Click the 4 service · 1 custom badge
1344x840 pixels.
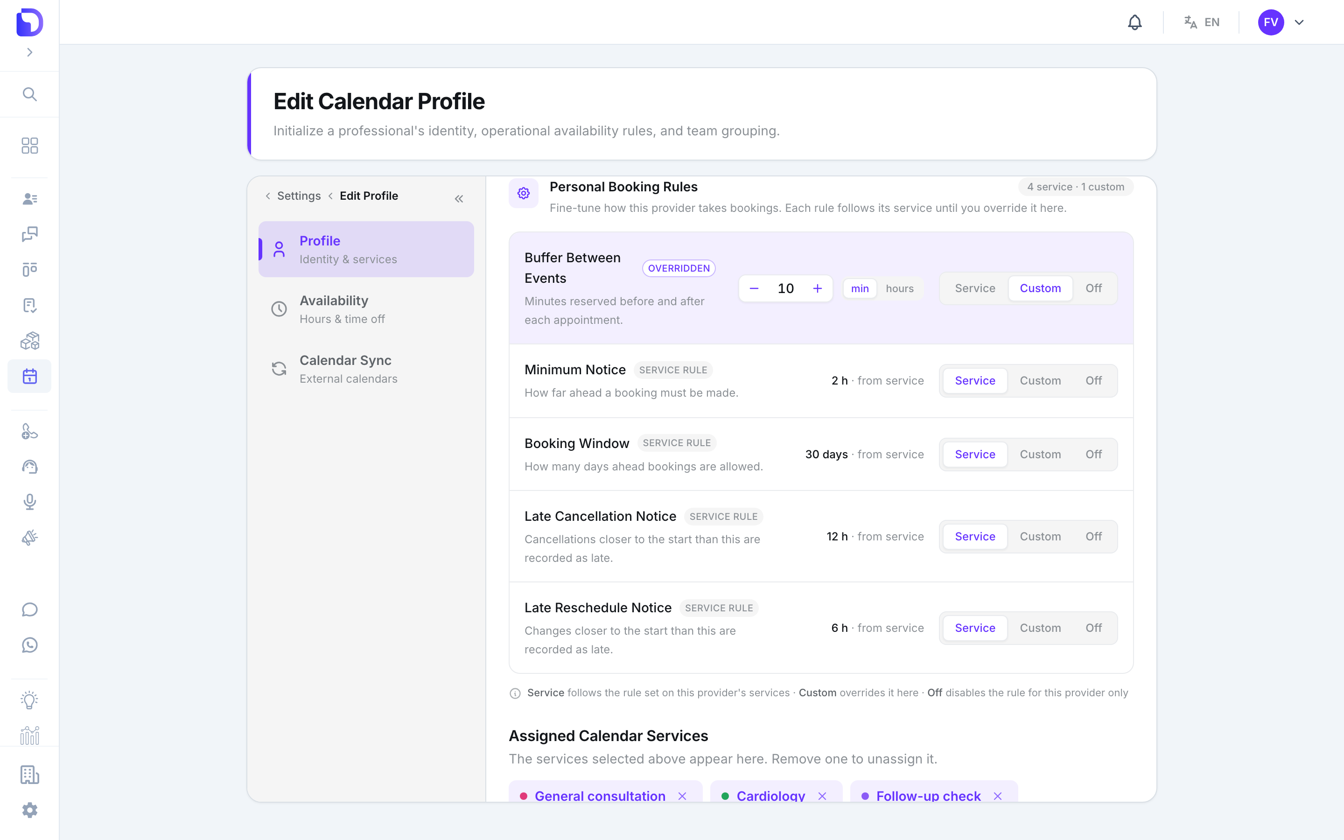pyautogui.click(x=1075, y=187)
